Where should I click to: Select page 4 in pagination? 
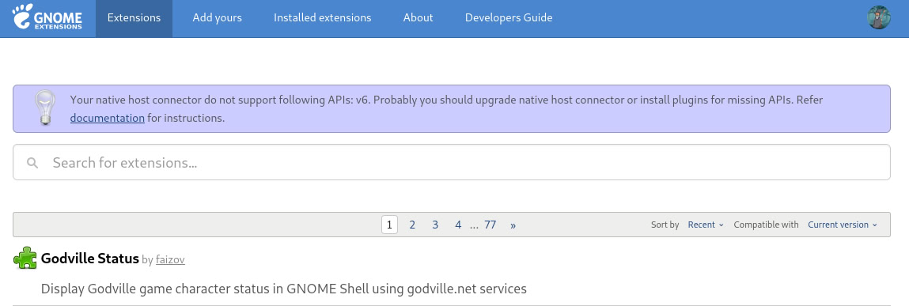tap(458, 225)
